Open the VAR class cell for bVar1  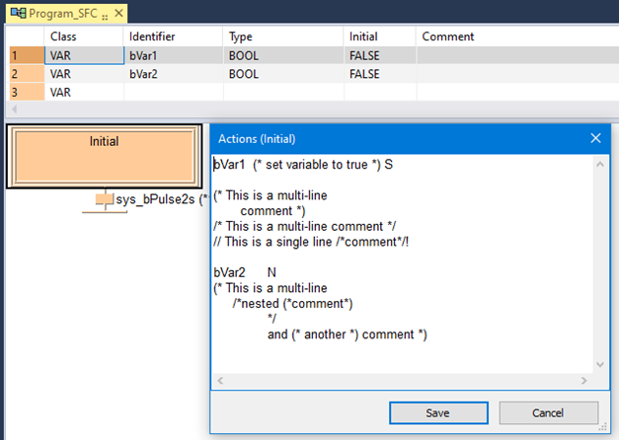84,56
